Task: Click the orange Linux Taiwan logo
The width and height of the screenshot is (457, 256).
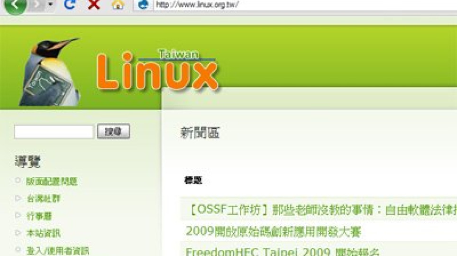Action: 157,70
